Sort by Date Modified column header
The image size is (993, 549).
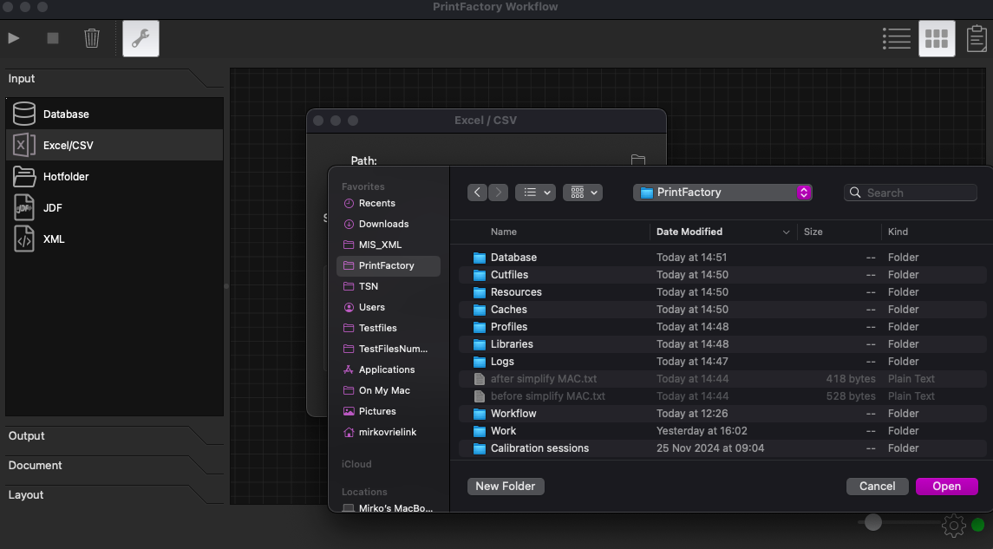click(722, 232)
